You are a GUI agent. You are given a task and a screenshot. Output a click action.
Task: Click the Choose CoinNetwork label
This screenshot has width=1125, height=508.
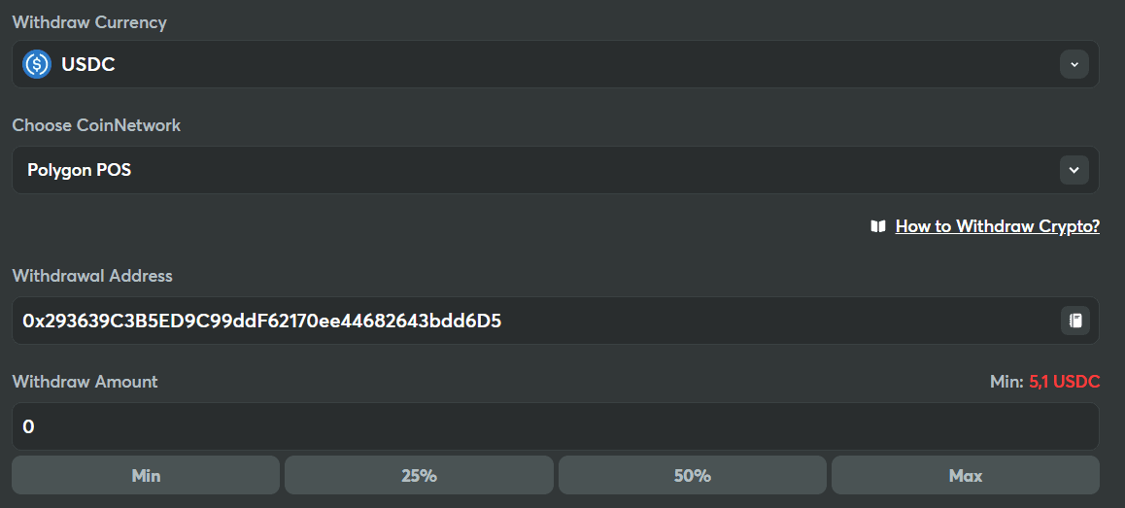pos(96,125)
